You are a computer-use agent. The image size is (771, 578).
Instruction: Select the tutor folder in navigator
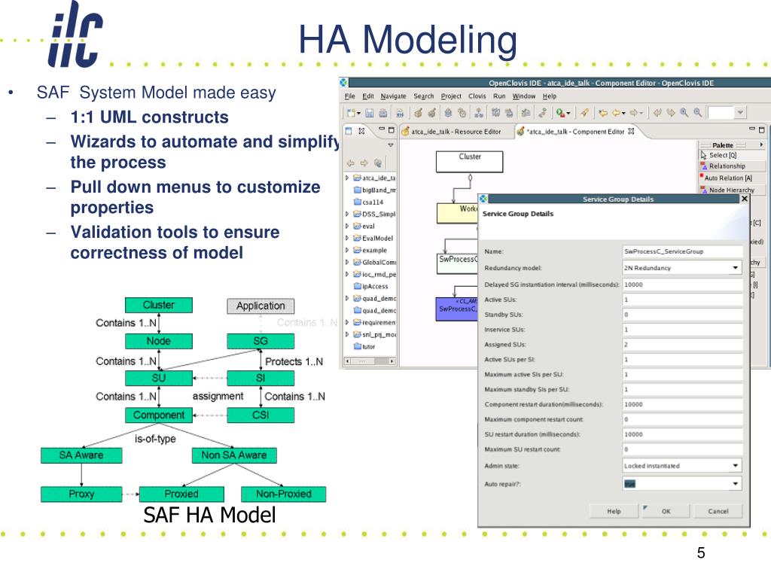(364, 346)
